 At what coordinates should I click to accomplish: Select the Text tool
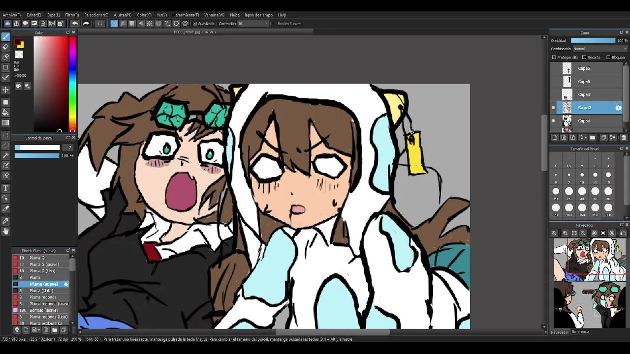[x=6, y=188]
